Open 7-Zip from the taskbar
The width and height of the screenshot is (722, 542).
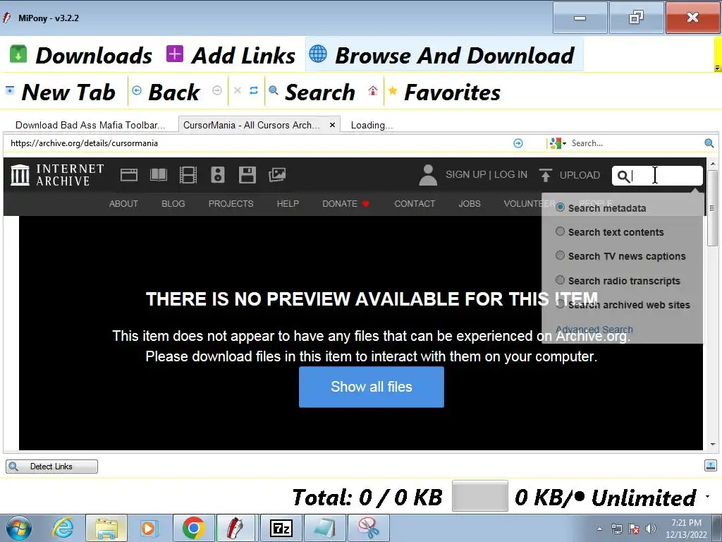pyautogui.click(x=281, y=528)
